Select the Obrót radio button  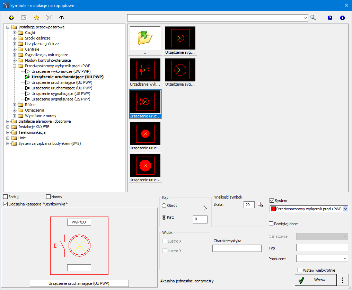point(164,205)
